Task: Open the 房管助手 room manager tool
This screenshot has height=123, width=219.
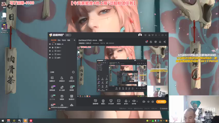Action: 62,79
